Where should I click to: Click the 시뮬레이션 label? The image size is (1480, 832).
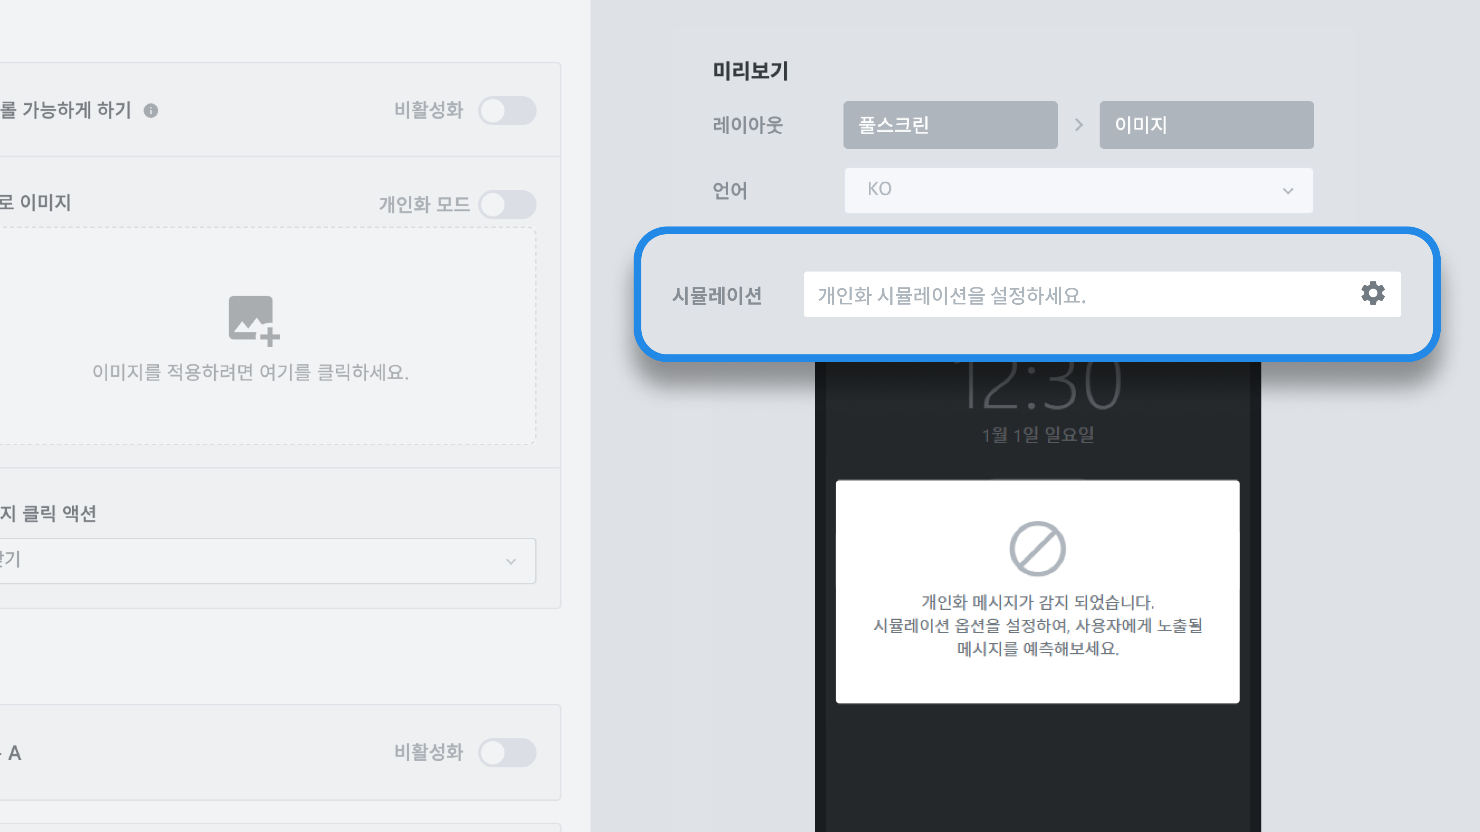coord(717,295)
